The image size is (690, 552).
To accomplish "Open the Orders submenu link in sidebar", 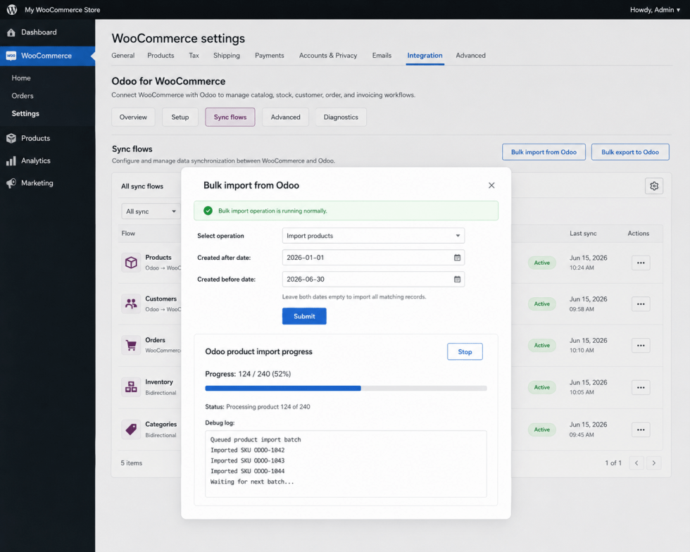I will click(23, 96).
